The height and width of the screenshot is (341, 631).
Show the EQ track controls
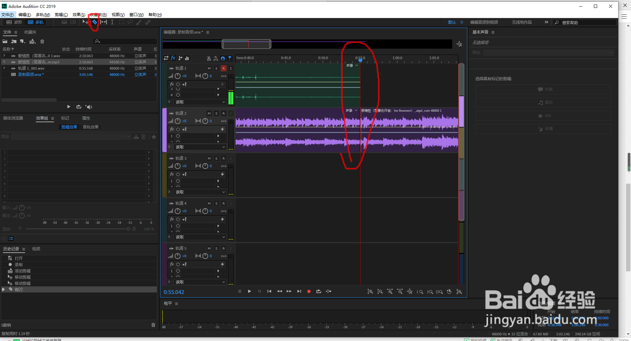click(187, 58)
